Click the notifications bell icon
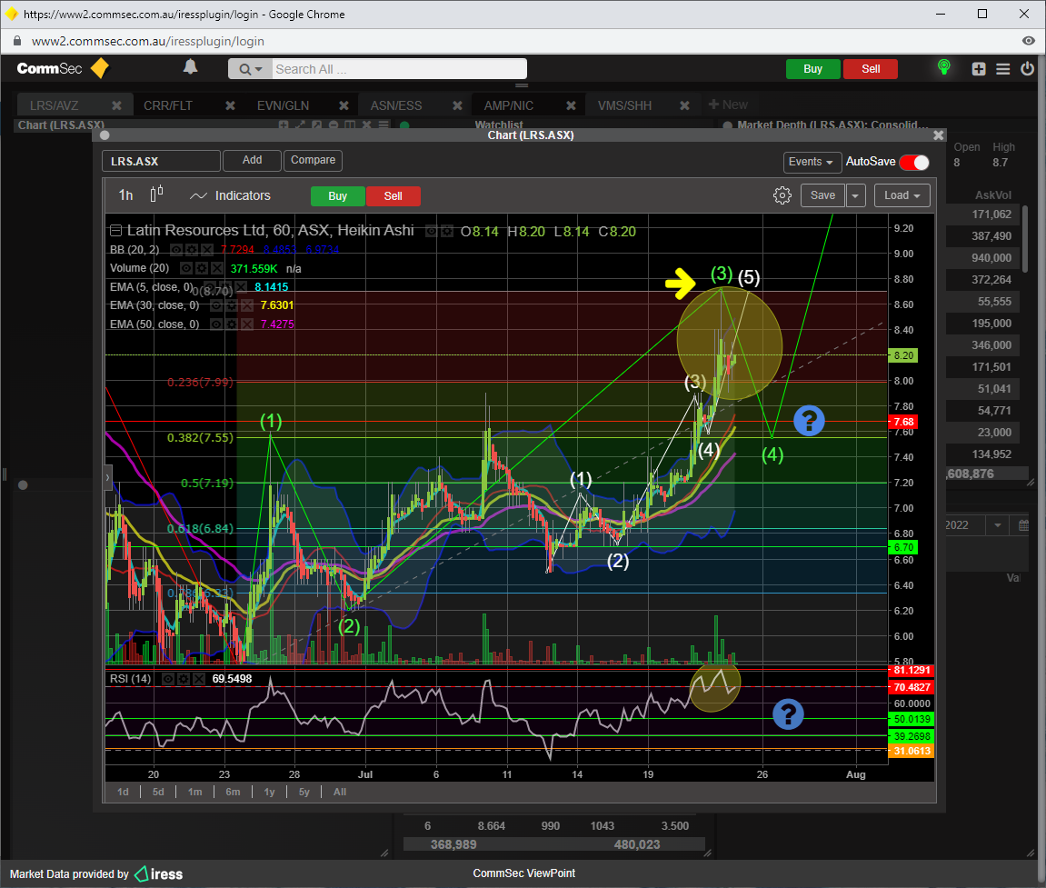 point(190,67)
